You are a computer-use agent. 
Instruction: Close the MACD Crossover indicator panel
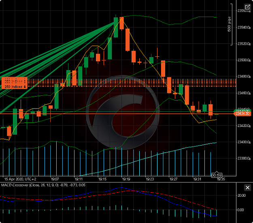tap(247, 188)
